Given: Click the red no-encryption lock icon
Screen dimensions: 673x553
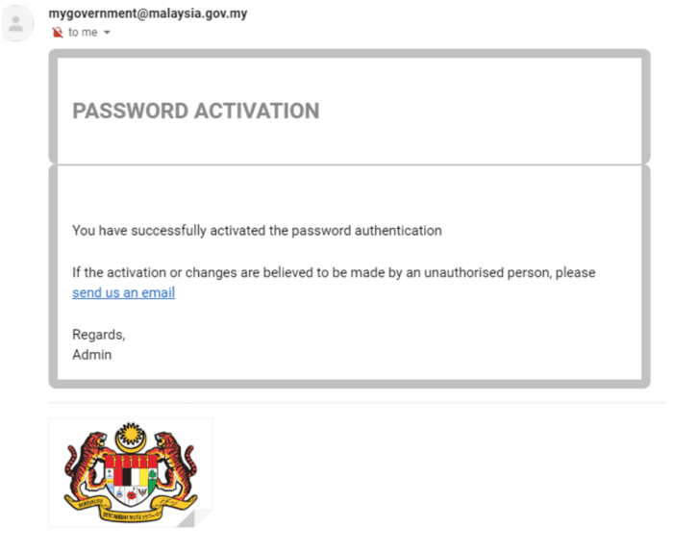Looking at the screenshot, I should coord(58,32).
